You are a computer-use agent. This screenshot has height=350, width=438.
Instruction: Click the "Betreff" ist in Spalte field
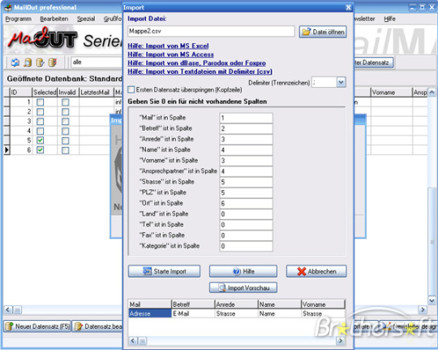pos(246,128)
